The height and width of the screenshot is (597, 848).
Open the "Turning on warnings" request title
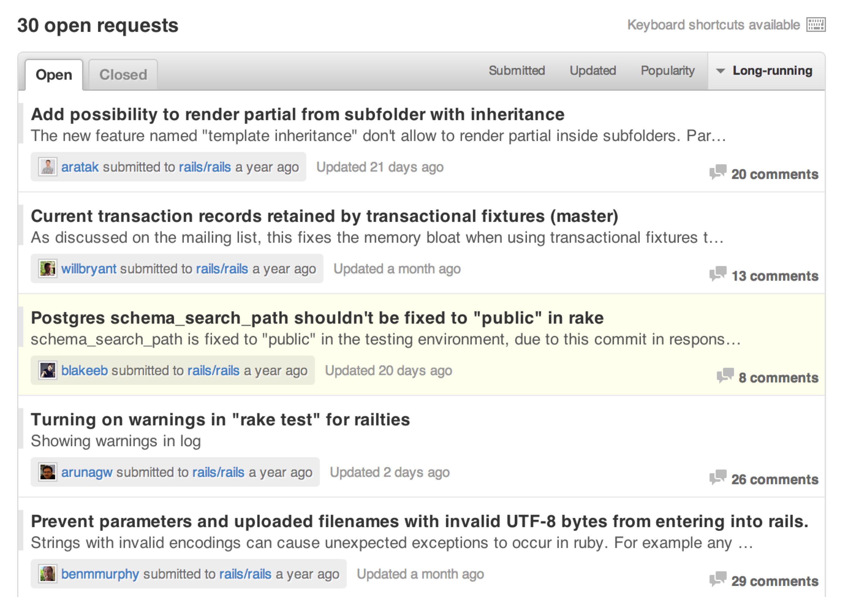pos(220,420)
